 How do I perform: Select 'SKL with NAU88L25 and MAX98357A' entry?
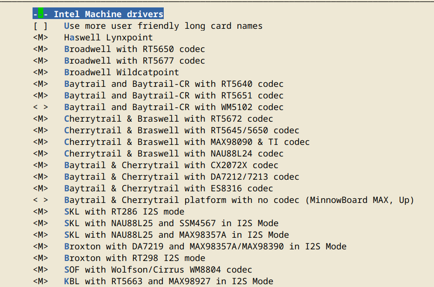[177, 235]
